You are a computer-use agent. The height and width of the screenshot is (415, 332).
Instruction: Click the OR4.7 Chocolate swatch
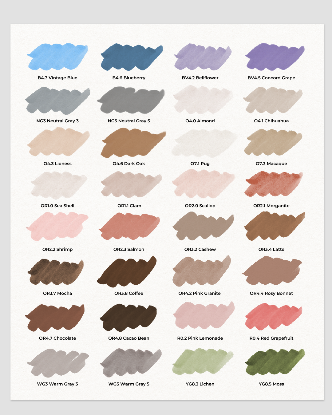tap(55, 318)
